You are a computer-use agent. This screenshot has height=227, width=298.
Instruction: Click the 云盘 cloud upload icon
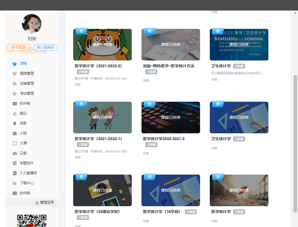tap(14, 153)
